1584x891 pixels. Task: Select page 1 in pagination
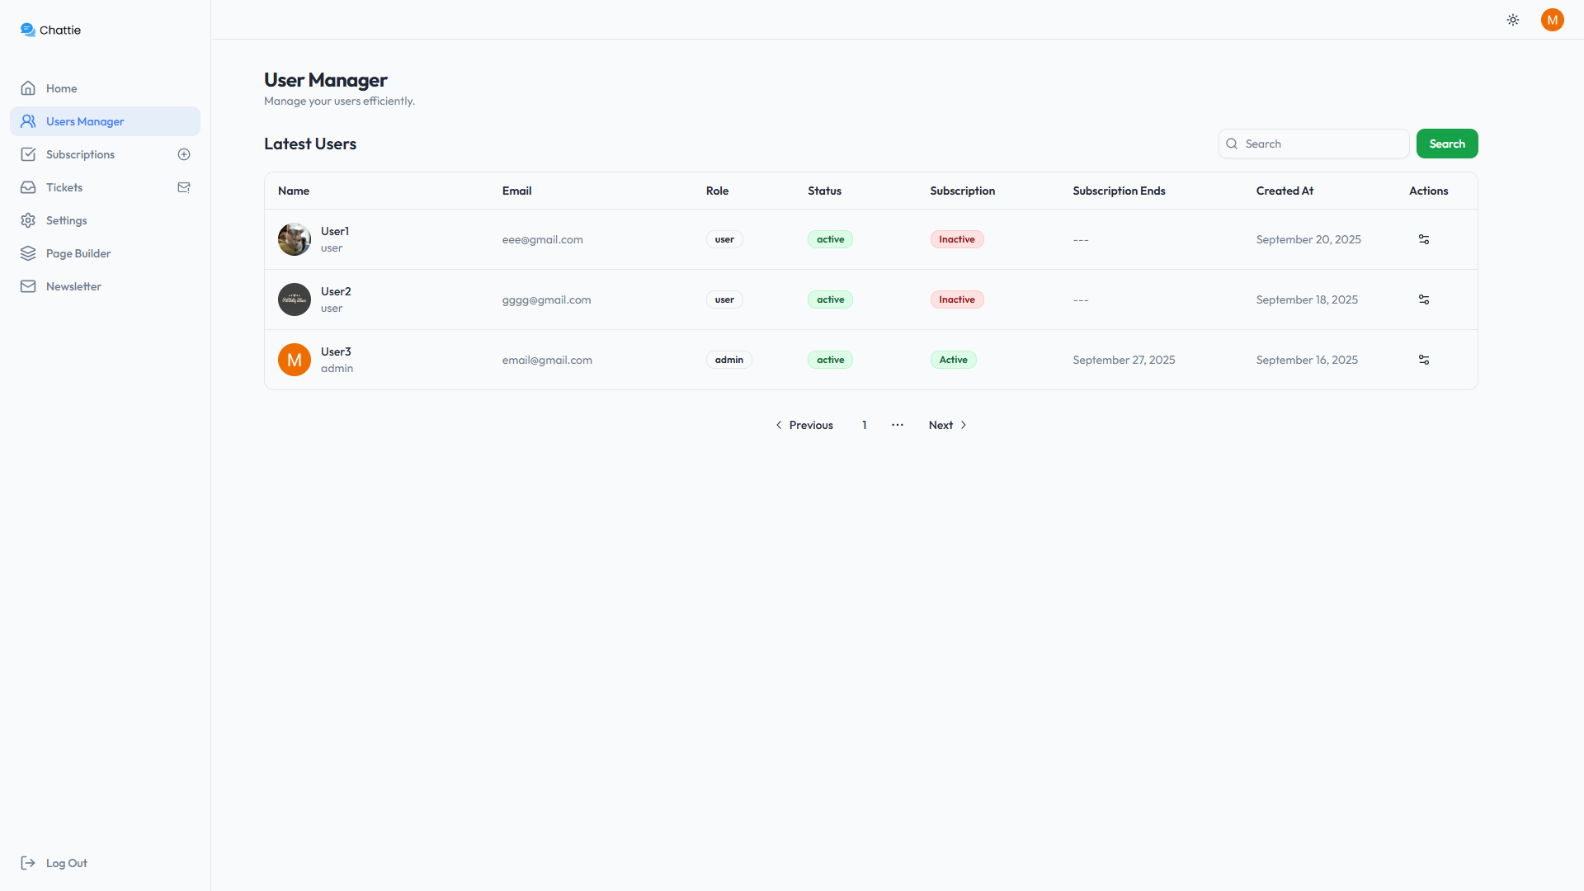click(865, 425)
